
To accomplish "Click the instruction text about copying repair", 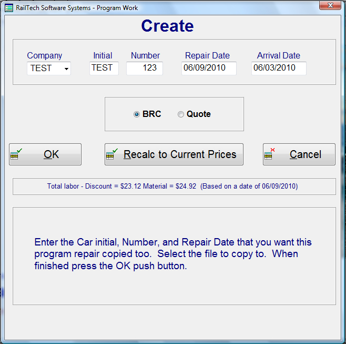I will 174,254.
